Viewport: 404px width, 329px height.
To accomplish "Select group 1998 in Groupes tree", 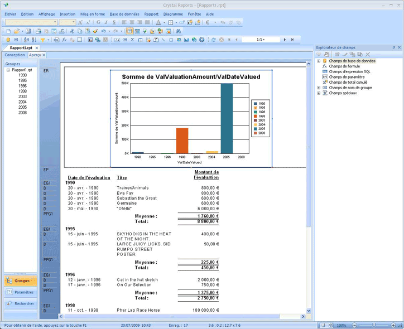I will tap(22, 91).
